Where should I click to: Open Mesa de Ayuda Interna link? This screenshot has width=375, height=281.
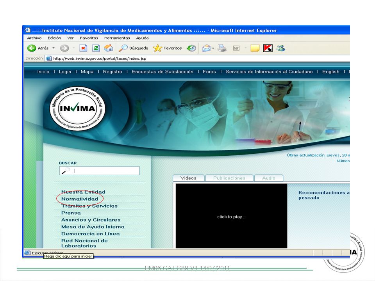[93, 226]
